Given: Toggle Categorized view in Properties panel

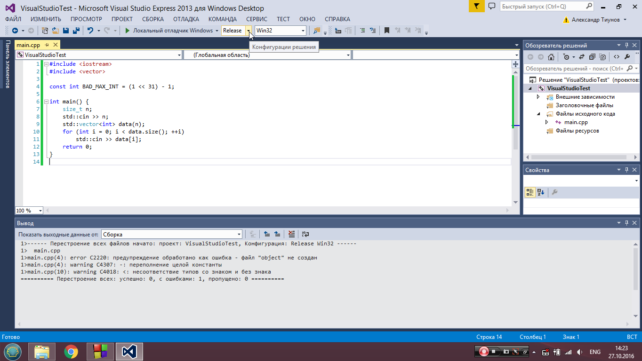Looking at the screenshot, I should [530, 192].
